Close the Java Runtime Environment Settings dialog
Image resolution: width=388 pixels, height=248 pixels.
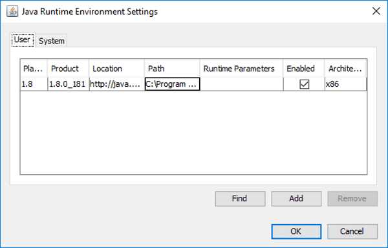[x=376, y=11]
